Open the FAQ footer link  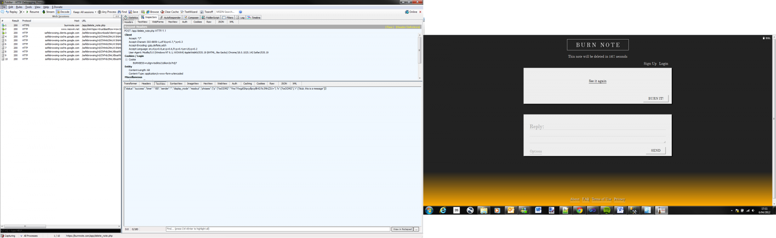(585, 199)
